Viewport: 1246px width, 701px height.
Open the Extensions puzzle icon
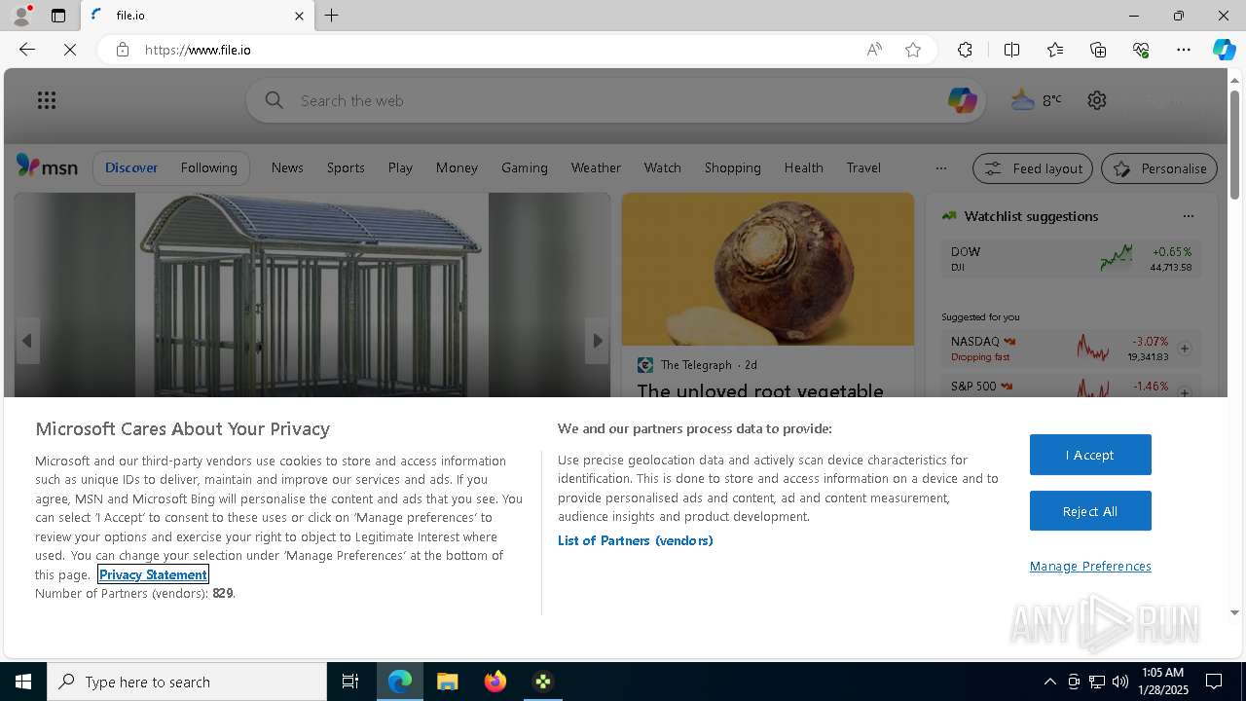(x=965, y=50)
